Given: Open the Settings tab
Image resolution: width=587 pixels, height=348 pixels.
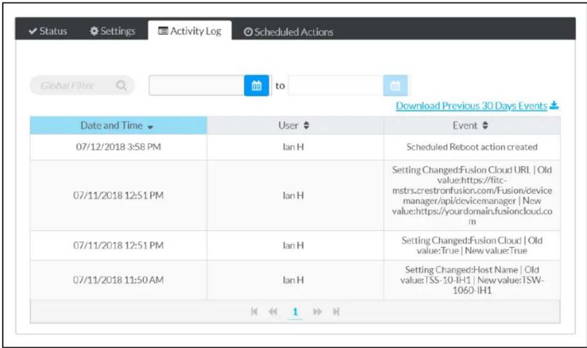Looking at the screenshot, I should click(x=112, y=32).
